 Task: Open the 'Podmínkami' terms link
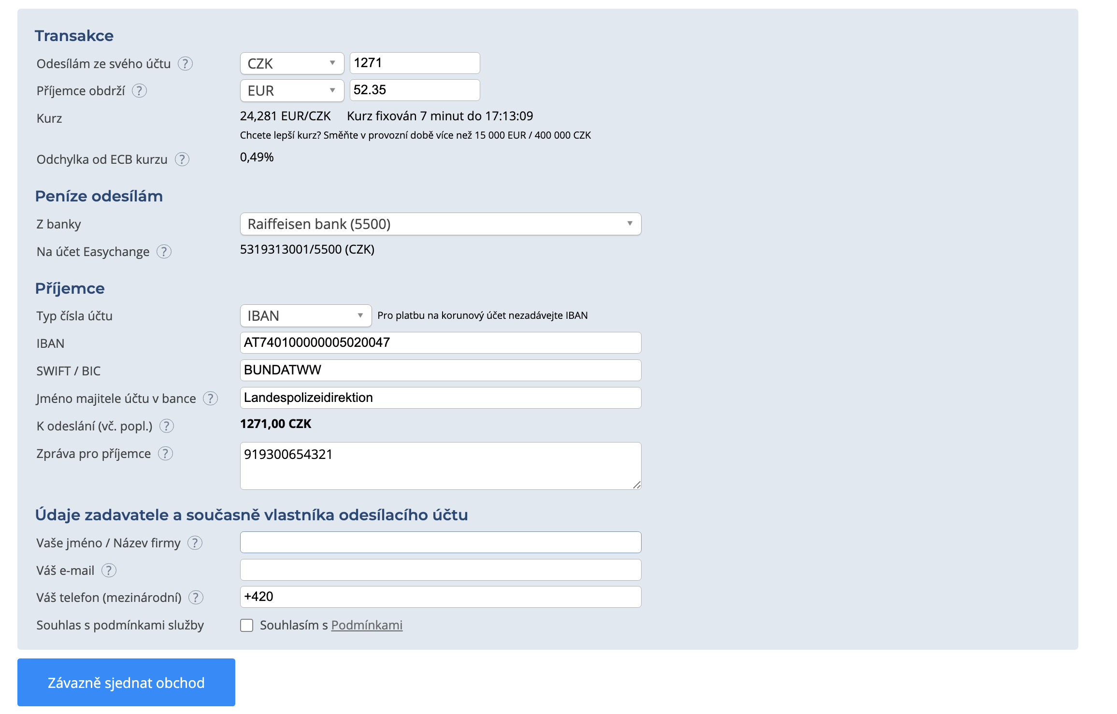tap(367, 625)
